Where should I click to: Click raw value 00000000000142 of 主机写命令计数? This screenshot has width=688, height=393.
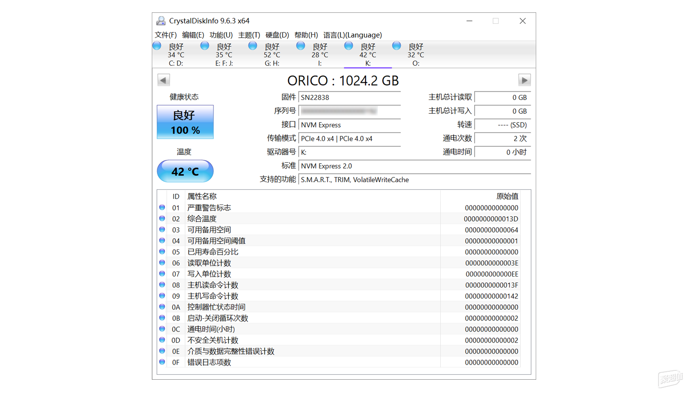[x=491, y=296]
